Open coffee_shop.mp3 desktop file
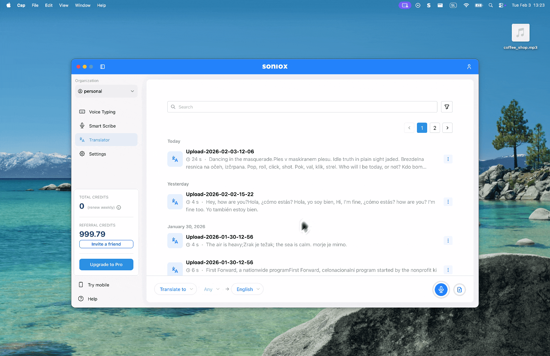This screenshot has height=356, width=550. [520, 33]
